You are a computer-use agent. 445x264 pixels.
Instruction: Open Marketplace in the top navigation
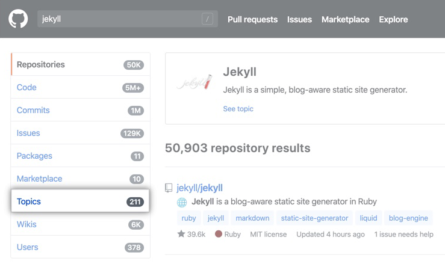(x=346, y=19)
